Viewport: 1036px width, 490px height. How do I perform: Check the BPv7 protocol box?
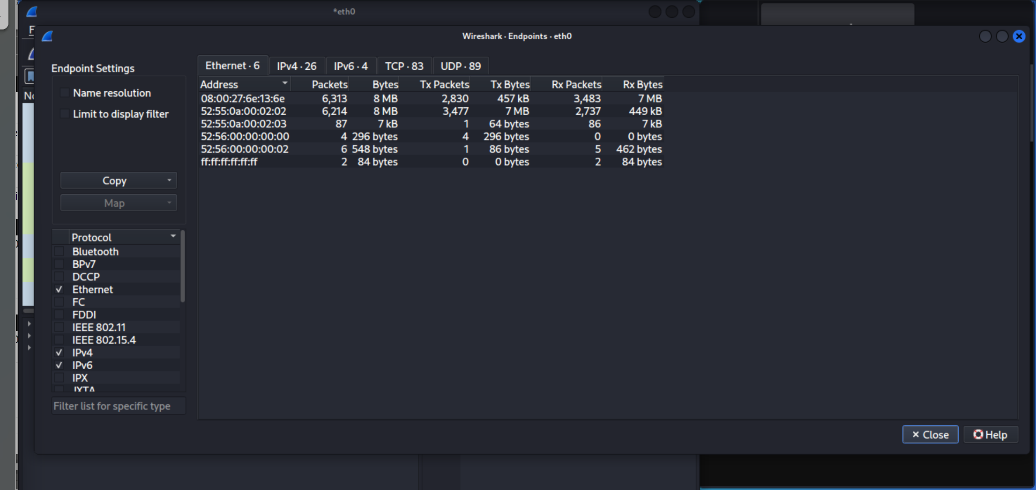coord(60,264)
